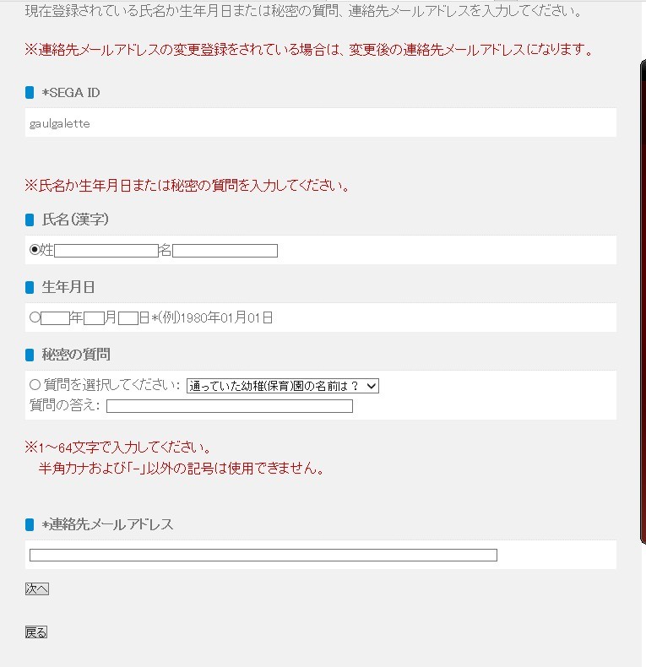The height and width of the screenshot is (667, 646).
Task: Click the 姓 (family name) text box
Action: click(x=106, y=250)
